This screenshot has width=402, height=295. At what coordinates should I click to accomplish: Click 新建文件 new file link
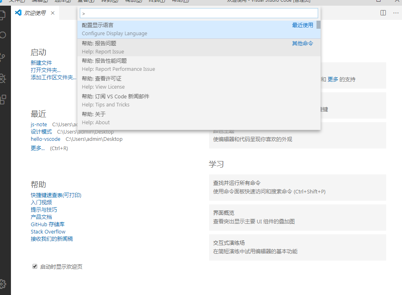pyautogui.click(x=41, y=63)
